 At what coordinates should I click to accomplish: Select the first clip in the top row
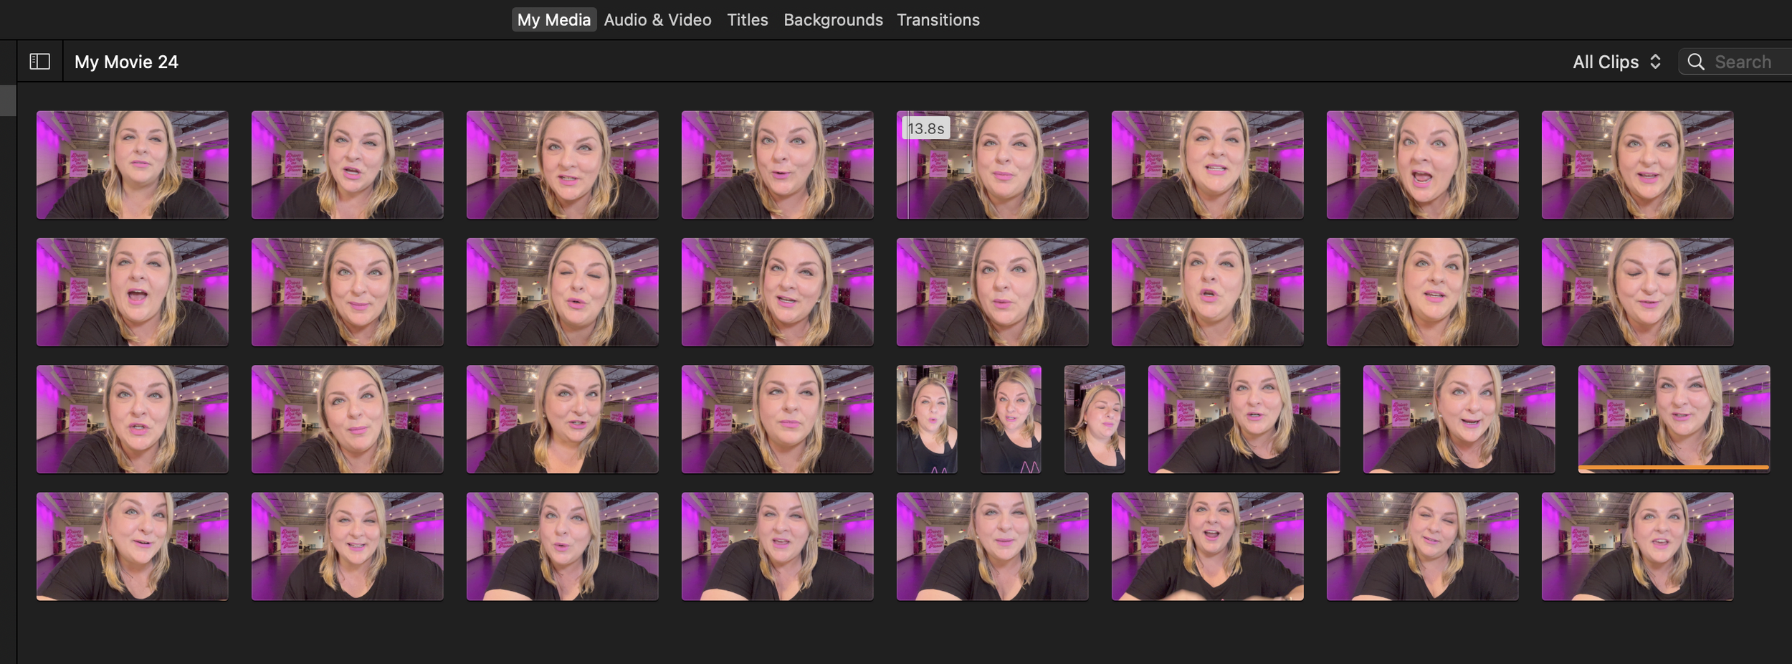pos(133,165)
